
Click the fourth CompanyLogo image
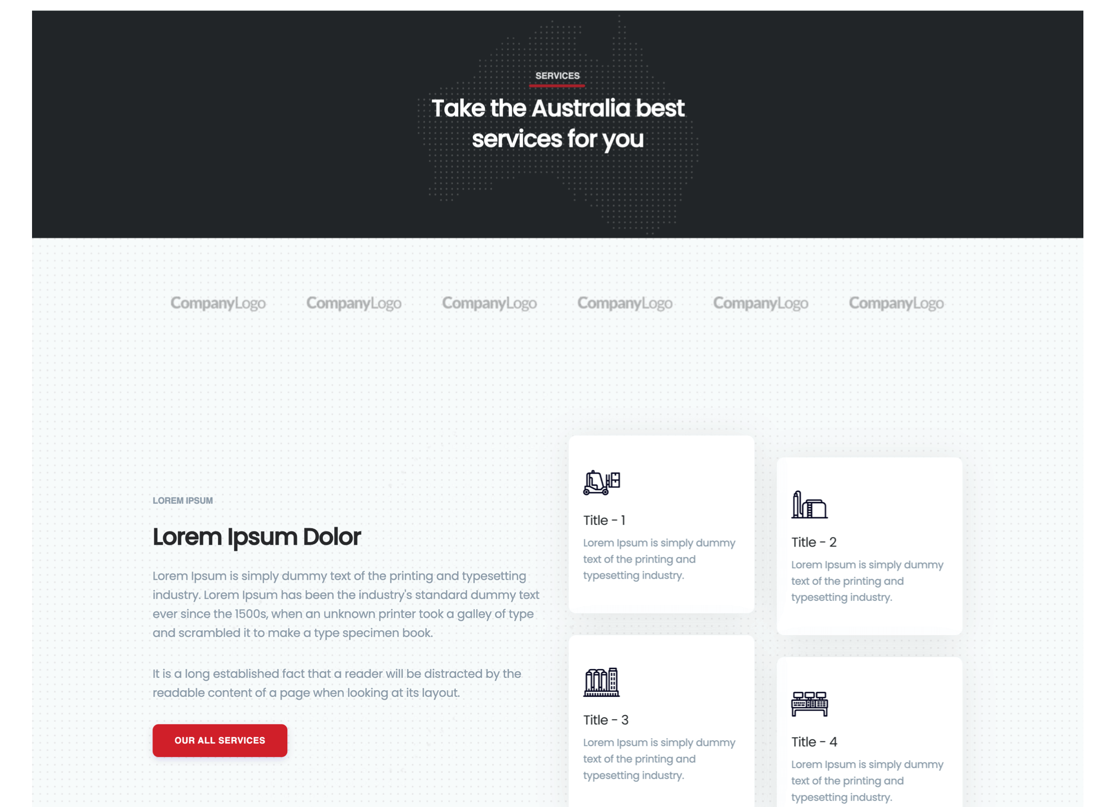625,303
